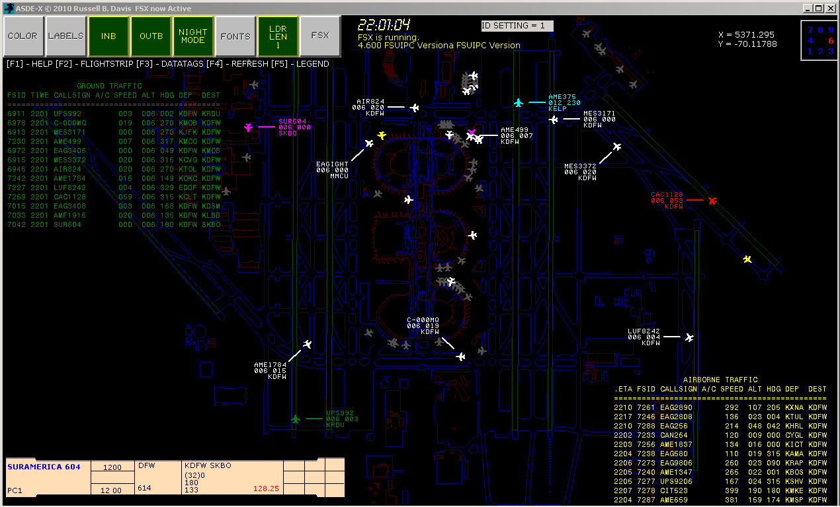Click the AME1784 aircraft symbol on the taxiway
Image resolution: width=840 pixels, height=507 pixels.
[307, 344]
